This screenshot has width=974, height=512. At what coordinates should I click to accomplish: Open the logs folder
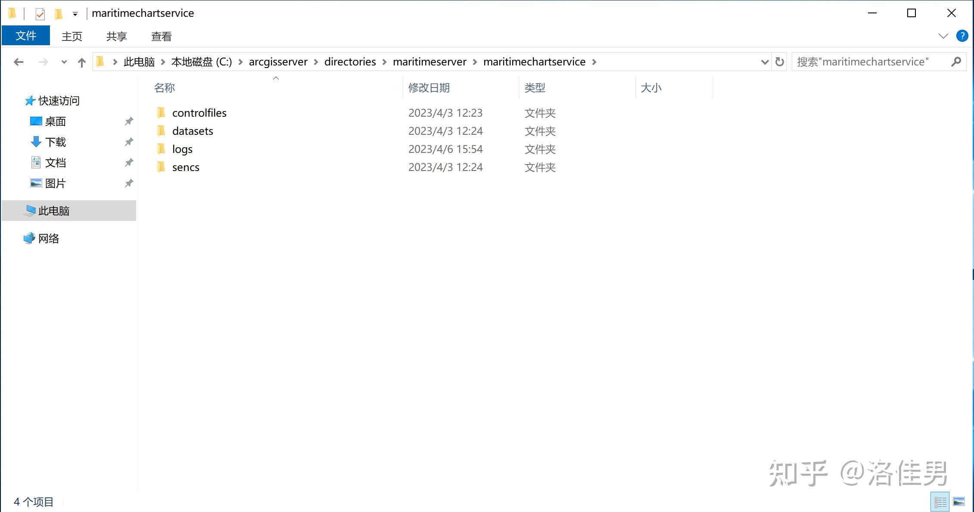pos(182,149)
